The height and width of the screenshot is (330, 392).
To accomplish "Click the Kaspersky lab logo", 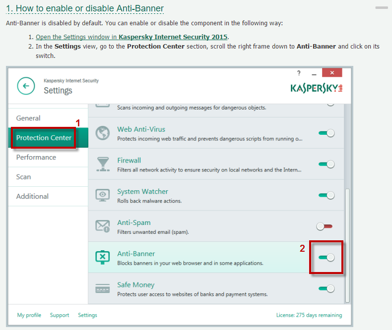I will coord(316,88).
